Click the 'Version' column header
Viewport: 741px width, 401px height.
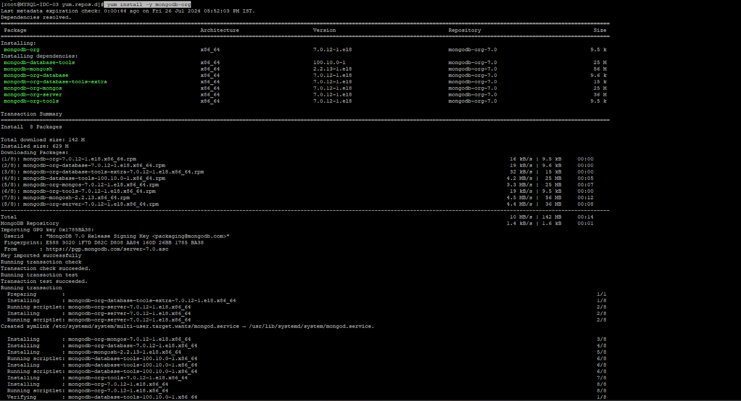click(324, 30)
